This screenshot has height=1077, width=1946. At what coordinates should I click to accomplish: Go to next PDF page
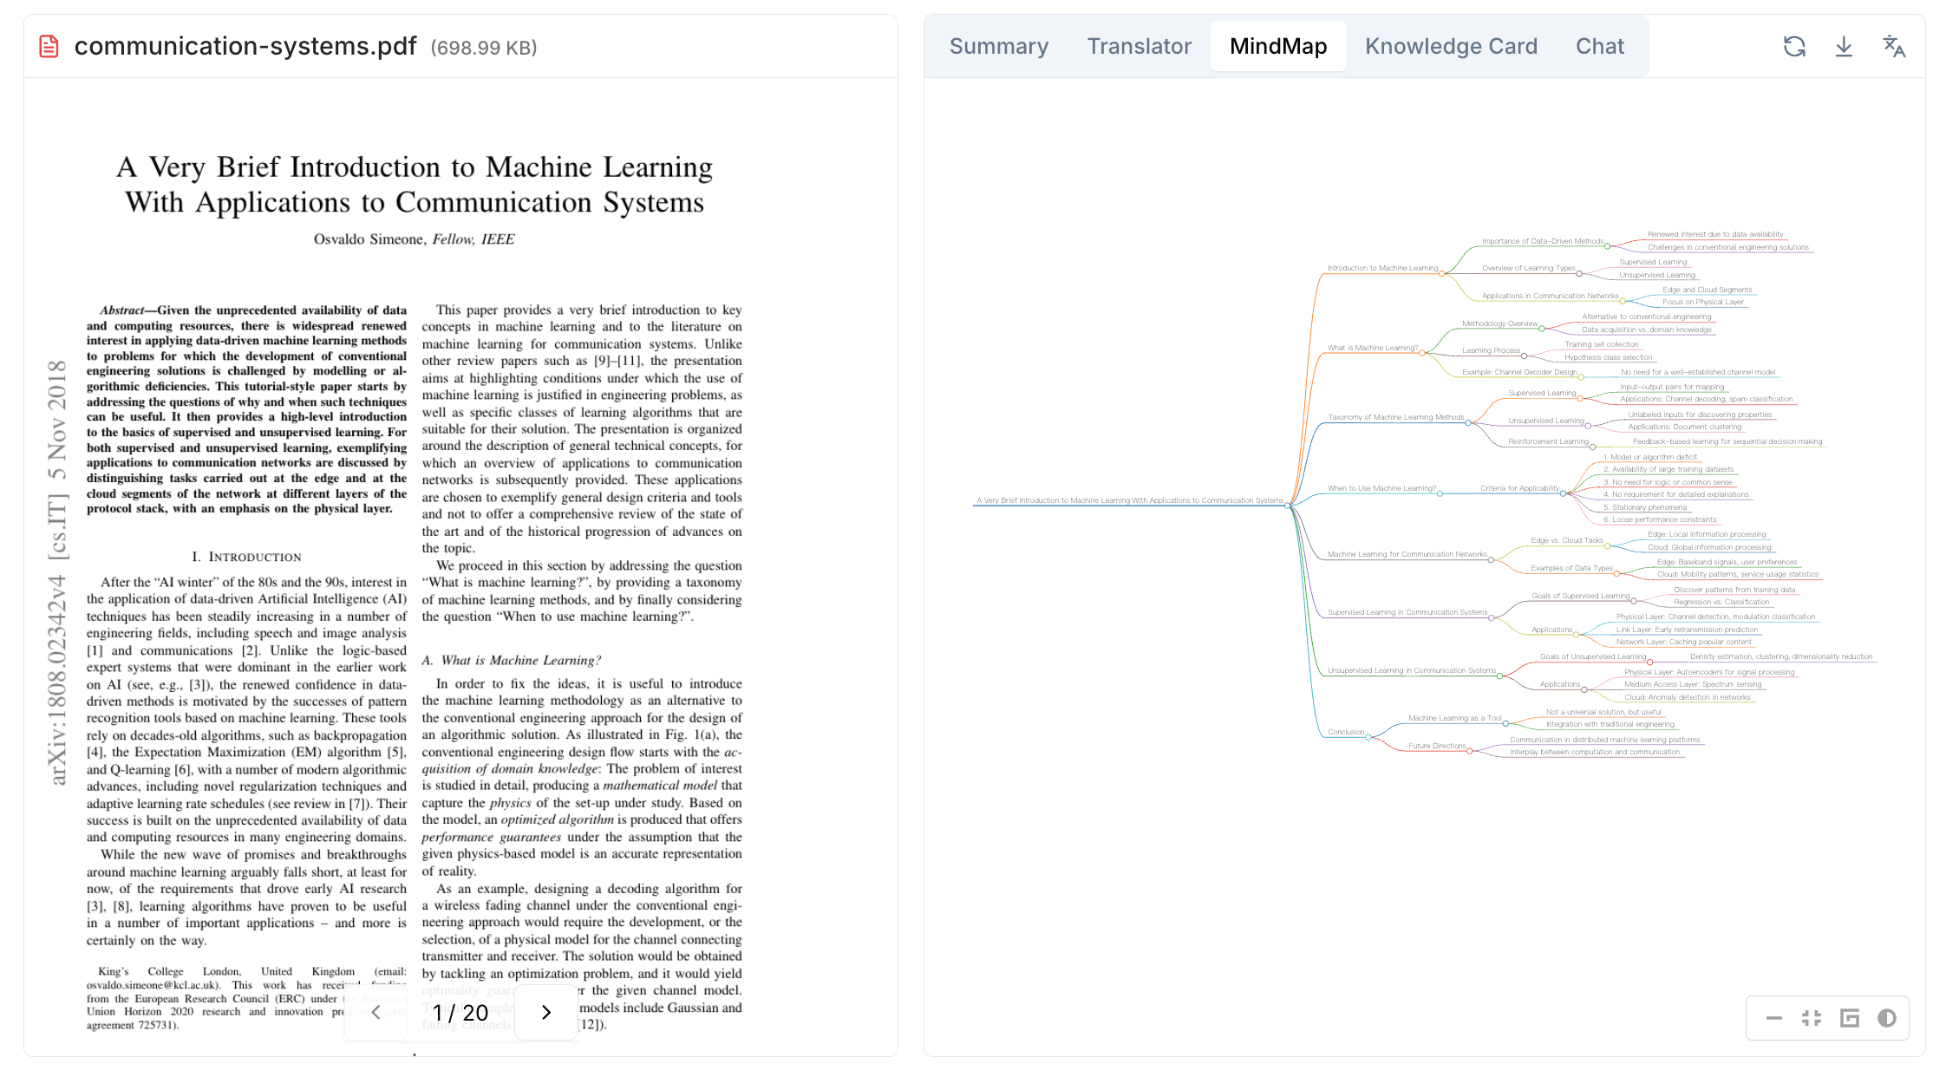[546, 1012]
